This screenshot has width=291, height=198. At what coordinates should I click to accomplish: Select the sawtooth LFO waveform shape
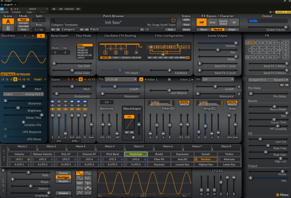88,178
